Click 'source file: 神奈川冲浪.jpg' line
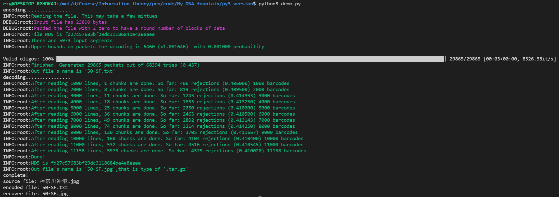The width and height of the screenshot is (559, 197). point(41,181)
